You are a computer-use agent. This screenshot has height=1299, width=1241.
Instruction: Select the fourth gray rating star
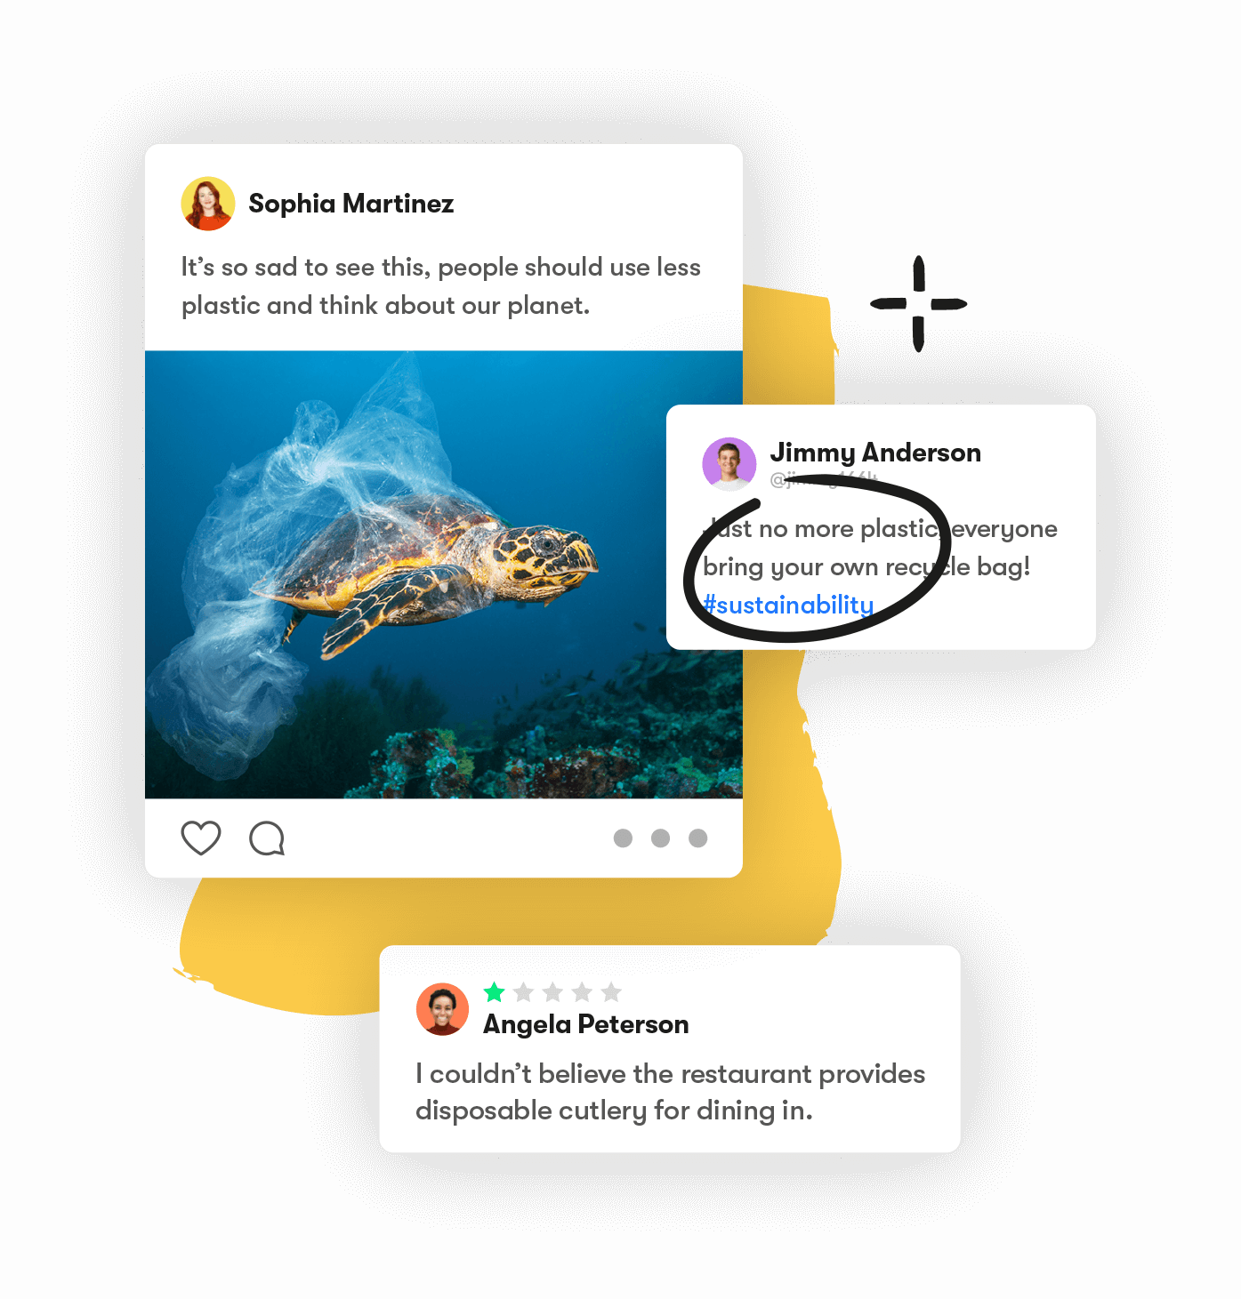[x=582, y=992]
